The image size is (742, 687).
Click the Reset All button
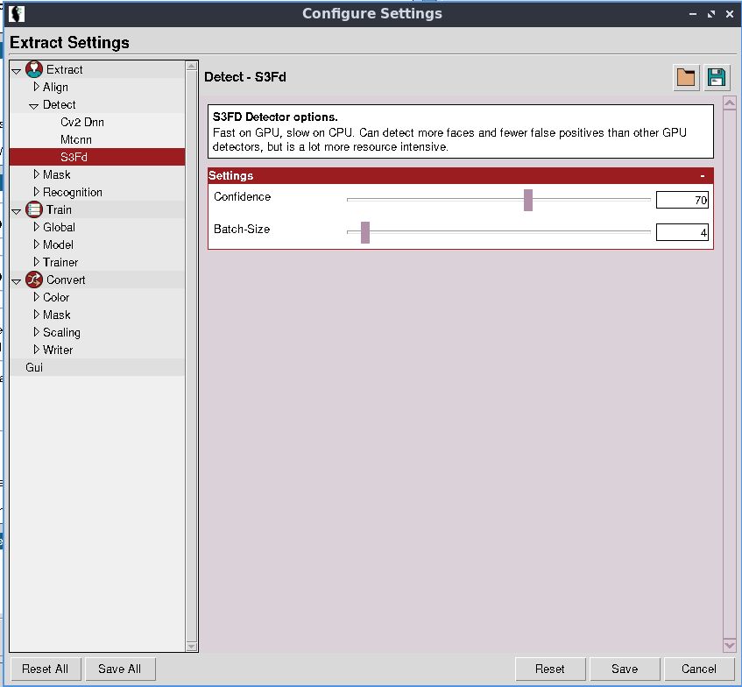coord(46,669)
